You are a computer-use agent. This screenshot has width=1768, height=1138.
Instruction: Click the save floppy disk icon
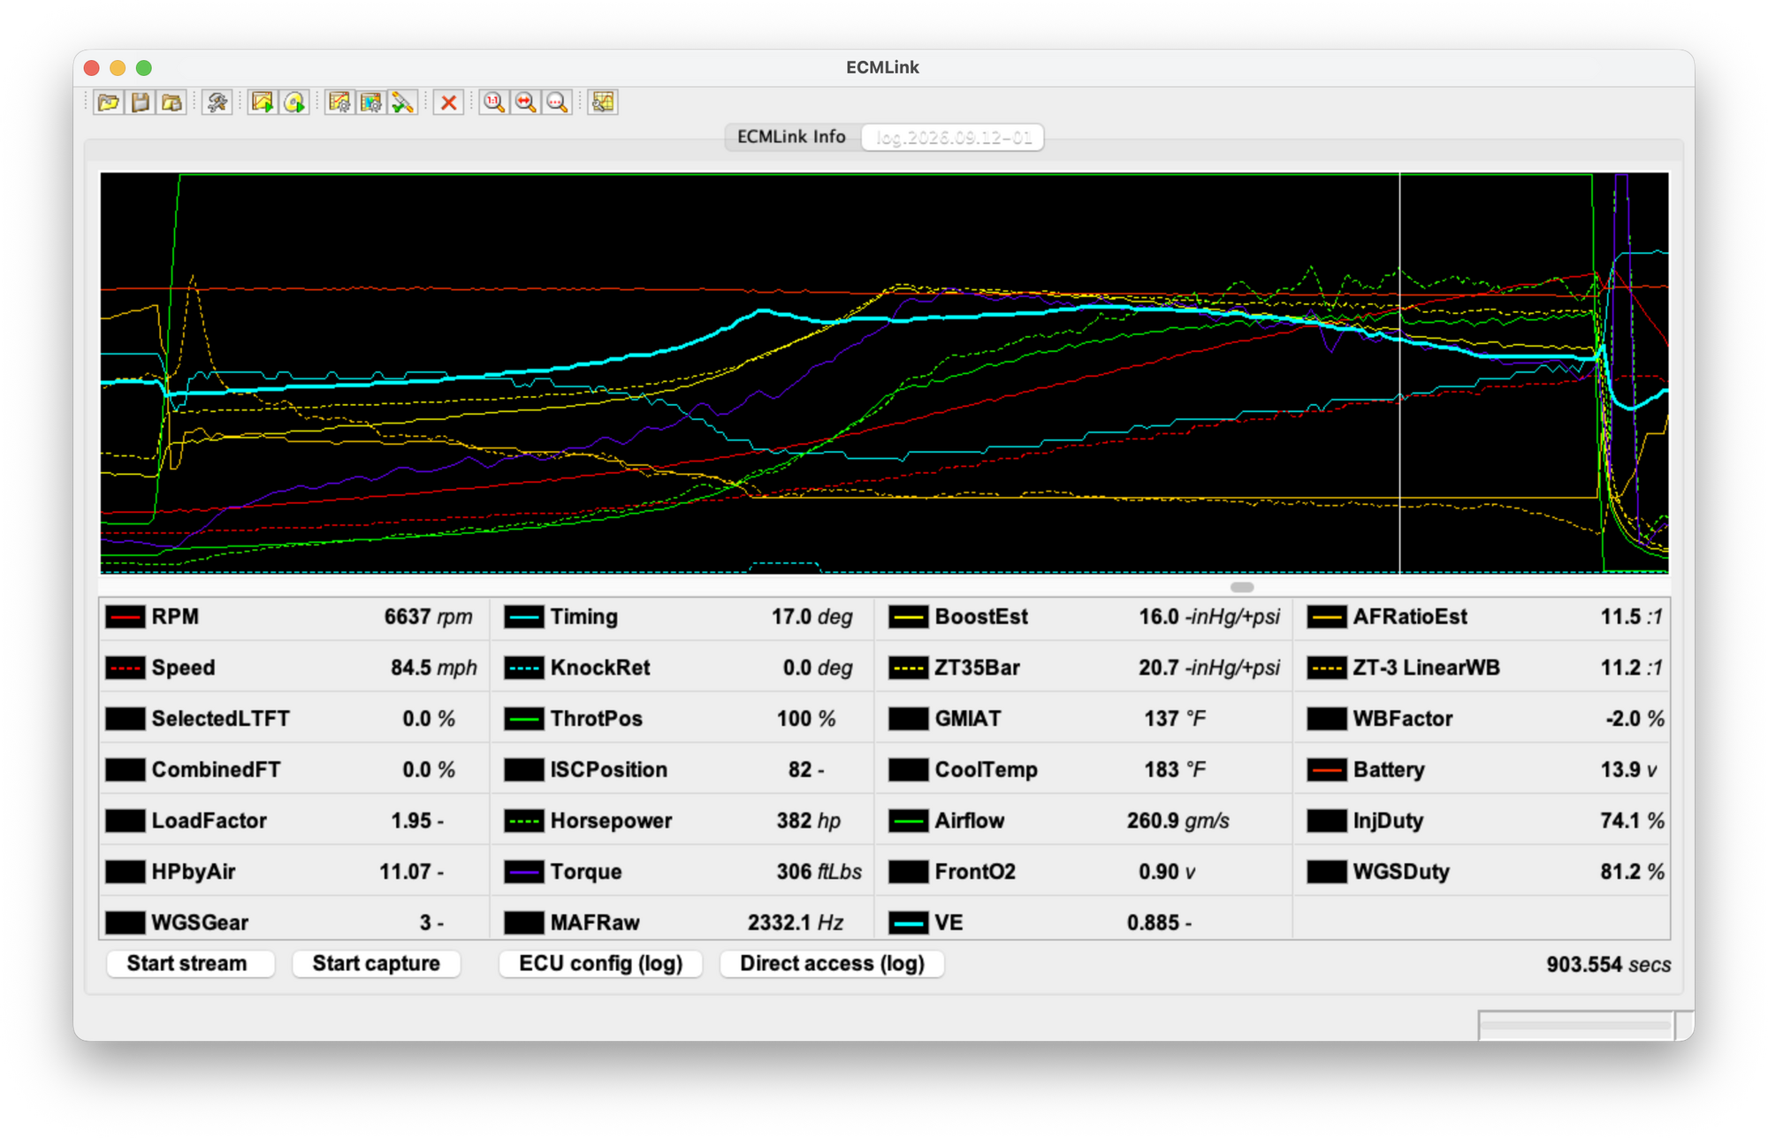click(141, 103)
